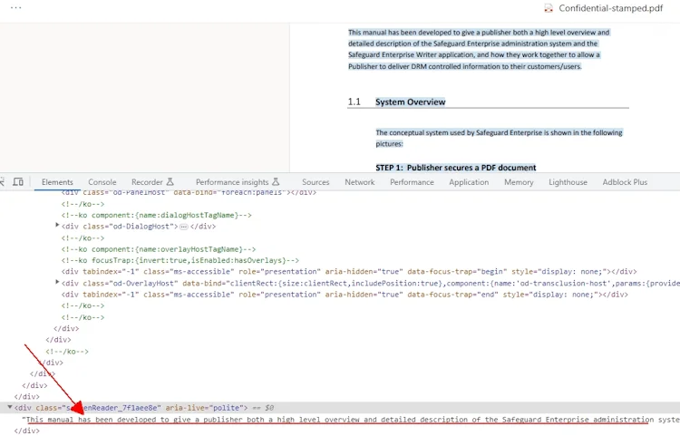Open the Adblock Plus tab

[625, 182]
